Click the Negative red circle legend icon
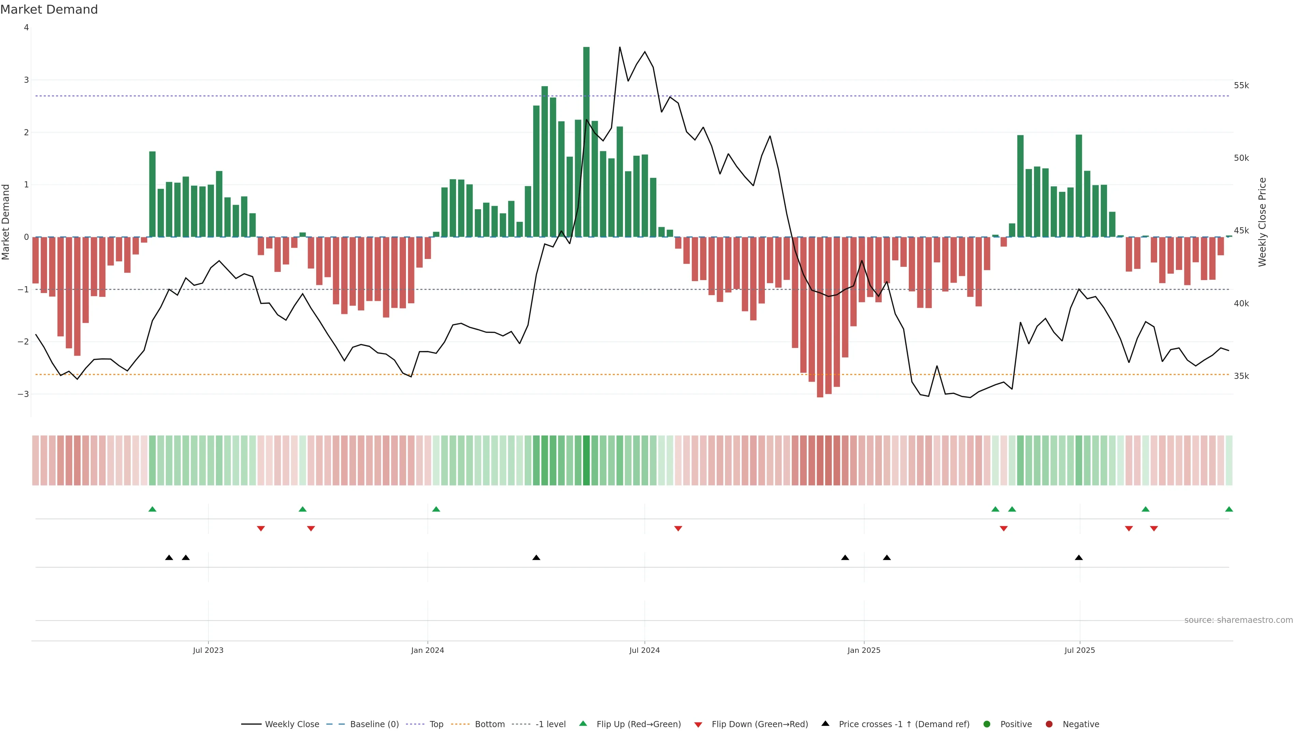 click(1049, 724)
